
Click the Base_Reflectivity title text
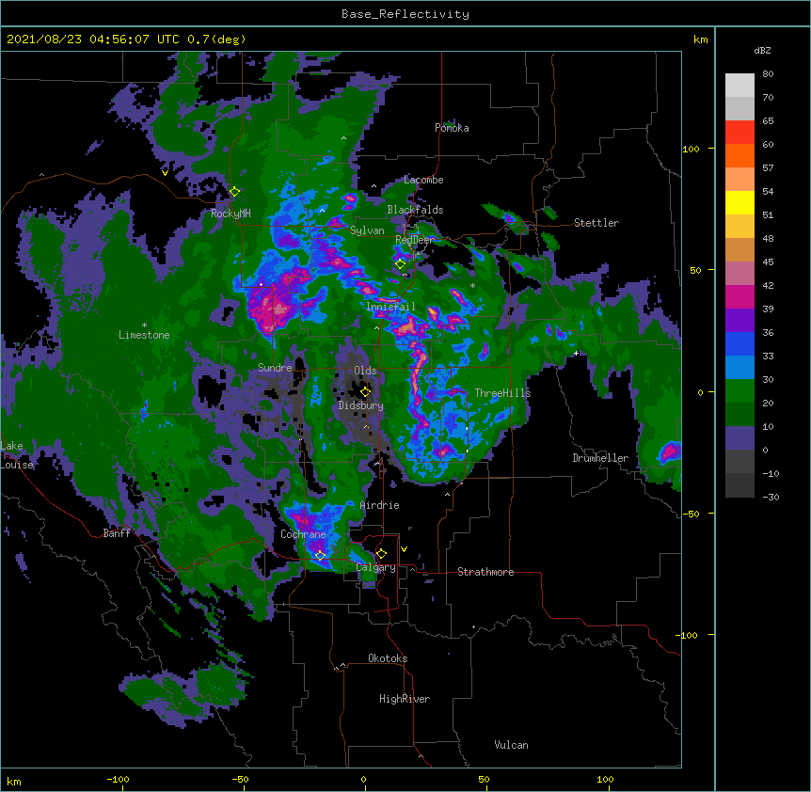(x=405, y=14)
